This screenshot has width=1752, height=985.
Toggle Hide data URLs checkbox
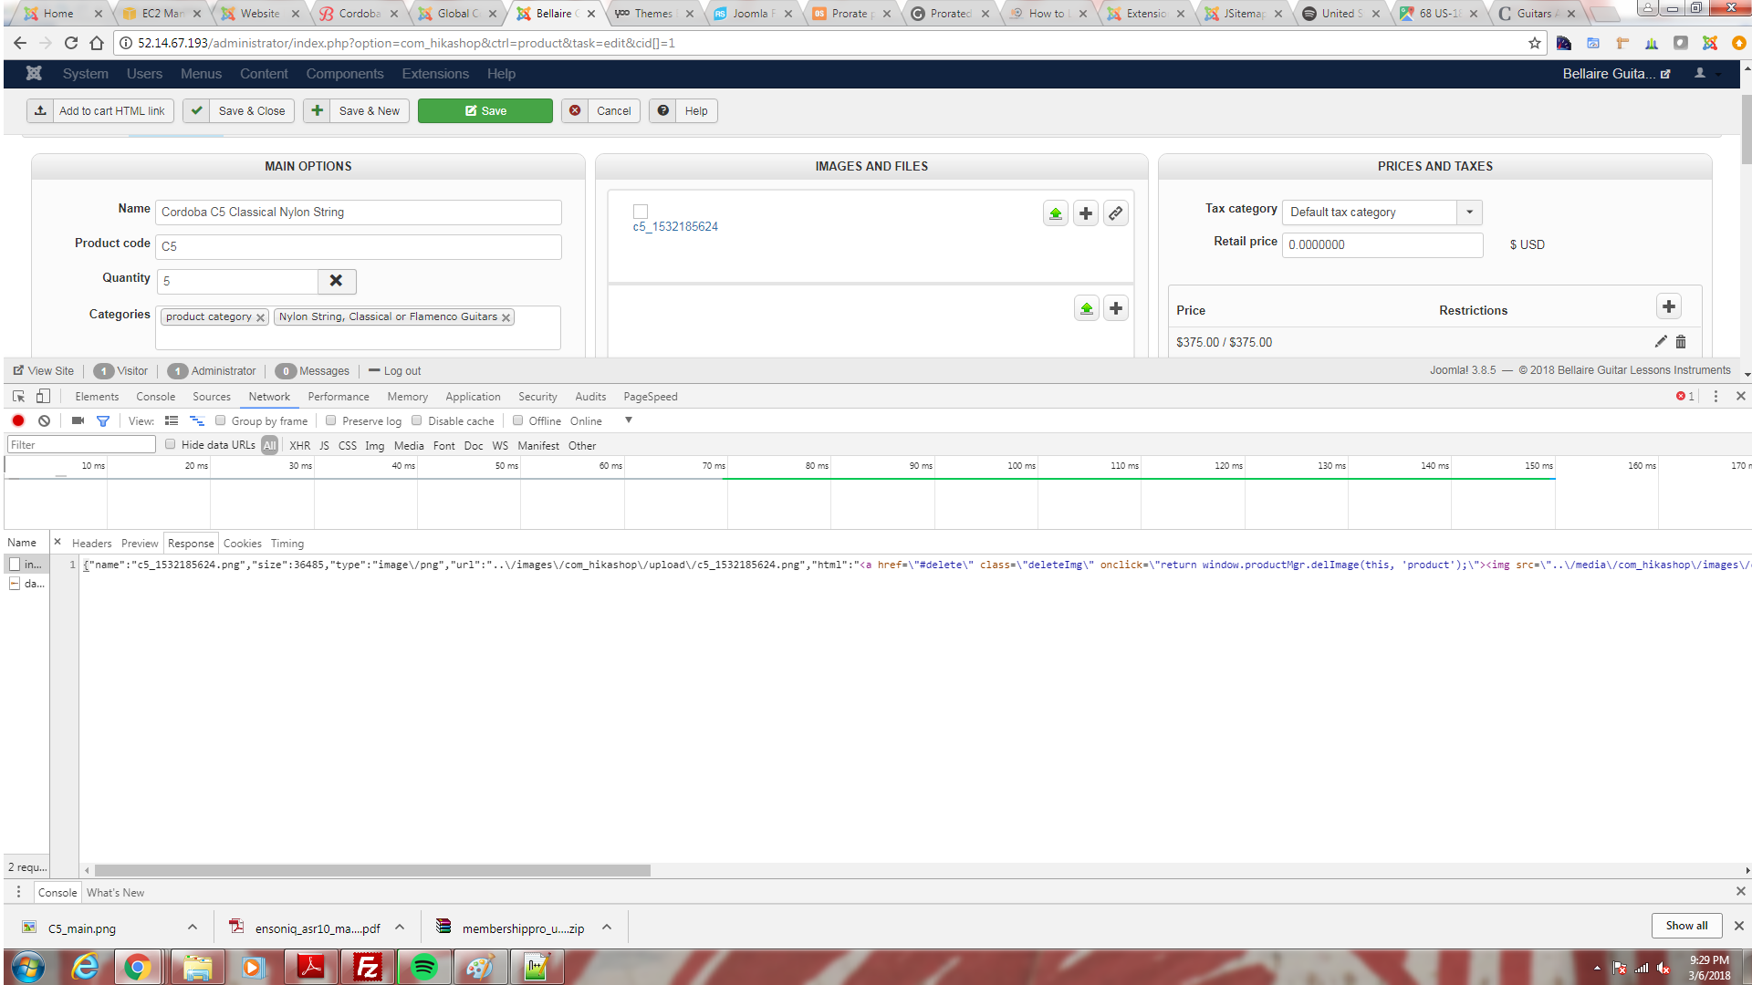170,445
